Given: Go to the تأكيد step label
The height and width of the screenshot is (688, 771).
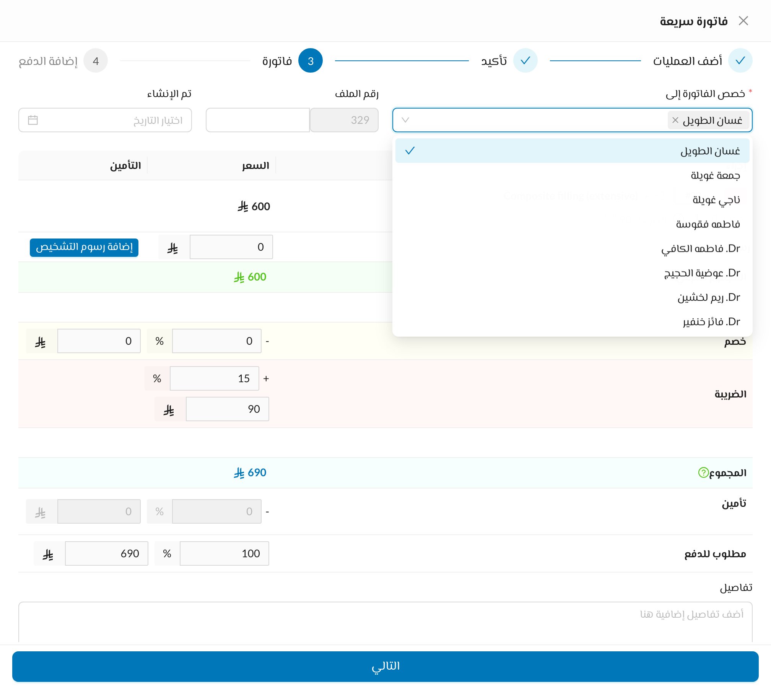Looking at the screenshot, I should (494, 61).
